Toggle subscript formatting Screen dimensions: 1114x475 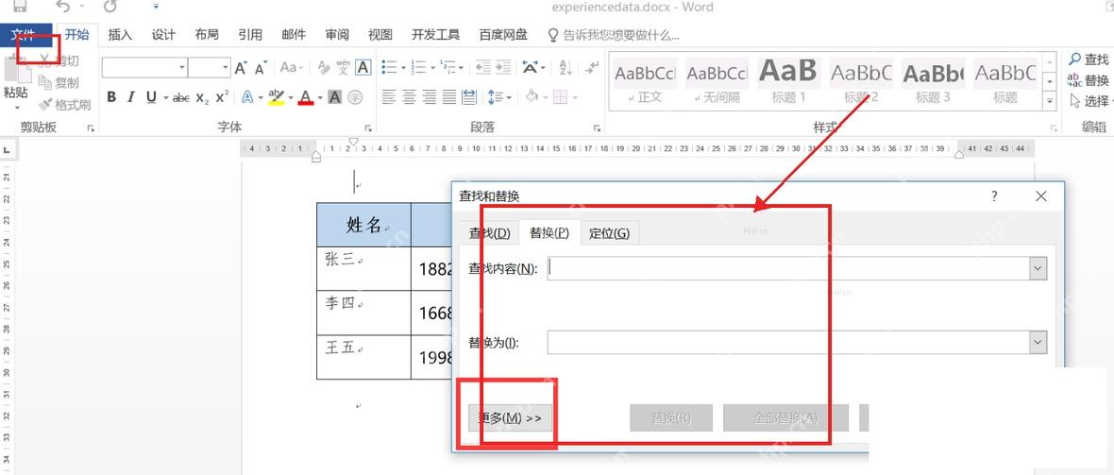[202, 97]
